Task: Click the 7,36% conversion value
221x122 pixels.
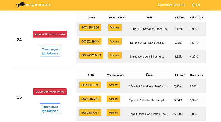Action: pos(194,86)
